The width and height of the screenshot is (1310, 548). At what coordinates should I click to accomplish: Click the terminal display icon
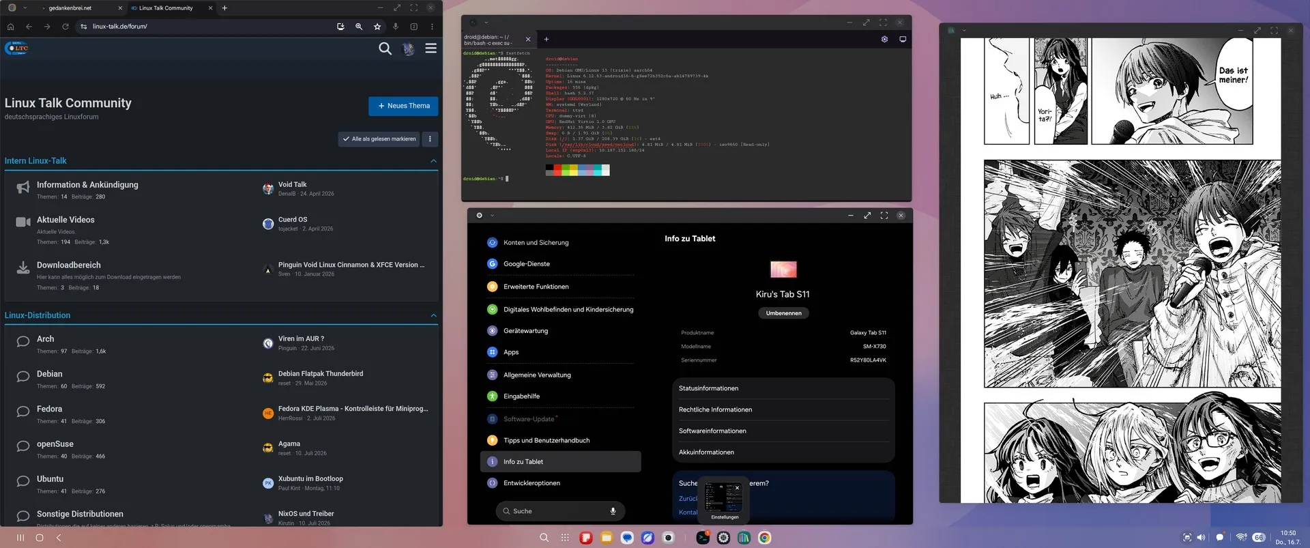point(903,39)
